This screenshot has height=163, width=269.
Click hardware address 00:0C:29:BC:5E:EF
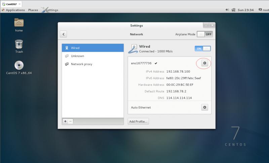[180, 85]
